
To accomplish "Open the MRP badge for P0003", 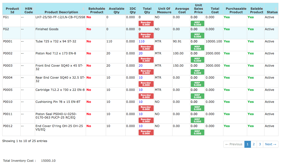I will coord(198,72).
